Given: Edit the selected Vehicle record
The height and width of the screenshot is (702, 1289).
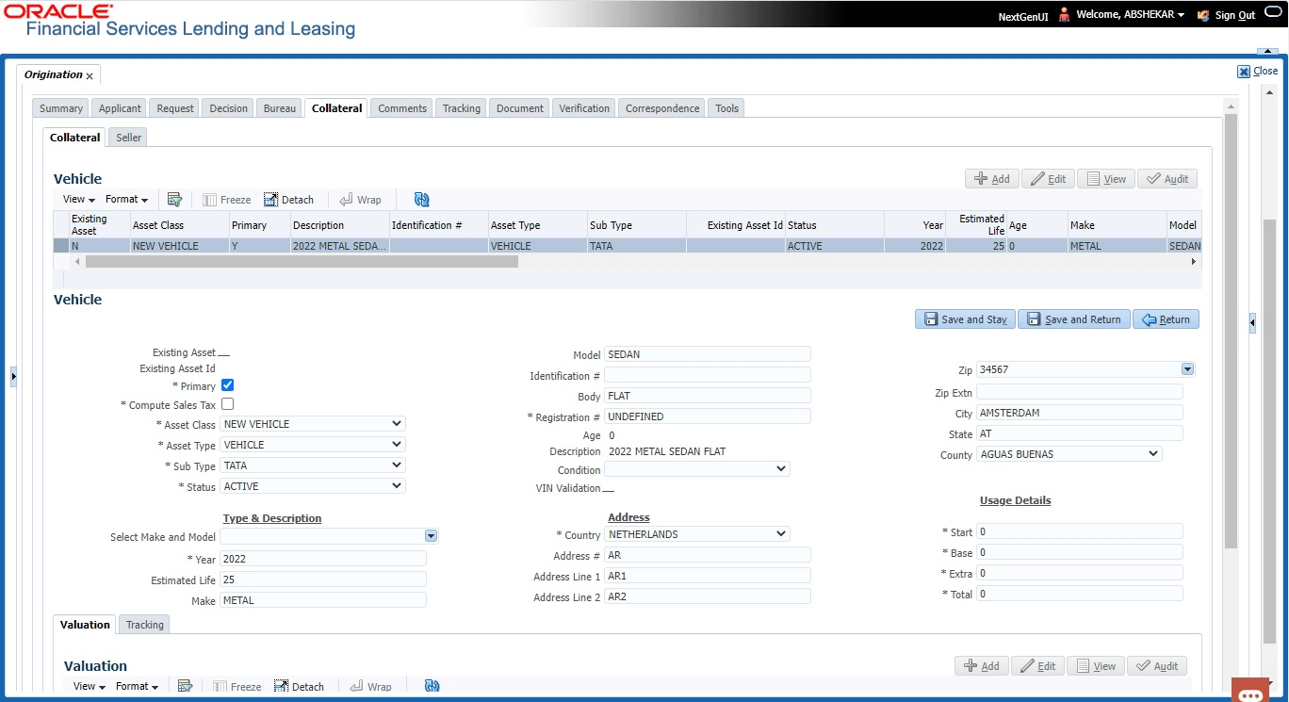Looking at the screenshot, I should pyautogui.click(x=1048, y=179).
